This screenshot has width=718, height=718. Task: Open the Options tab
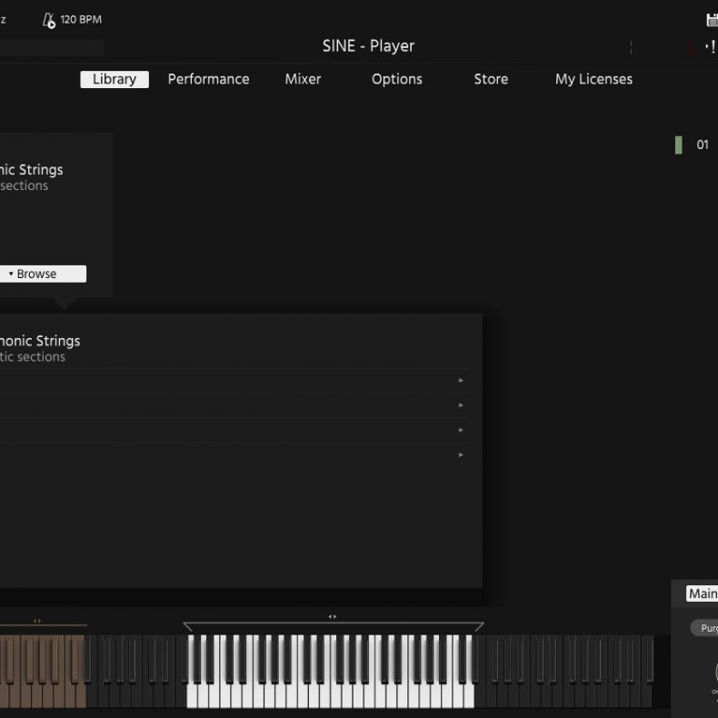coord(397,79)
